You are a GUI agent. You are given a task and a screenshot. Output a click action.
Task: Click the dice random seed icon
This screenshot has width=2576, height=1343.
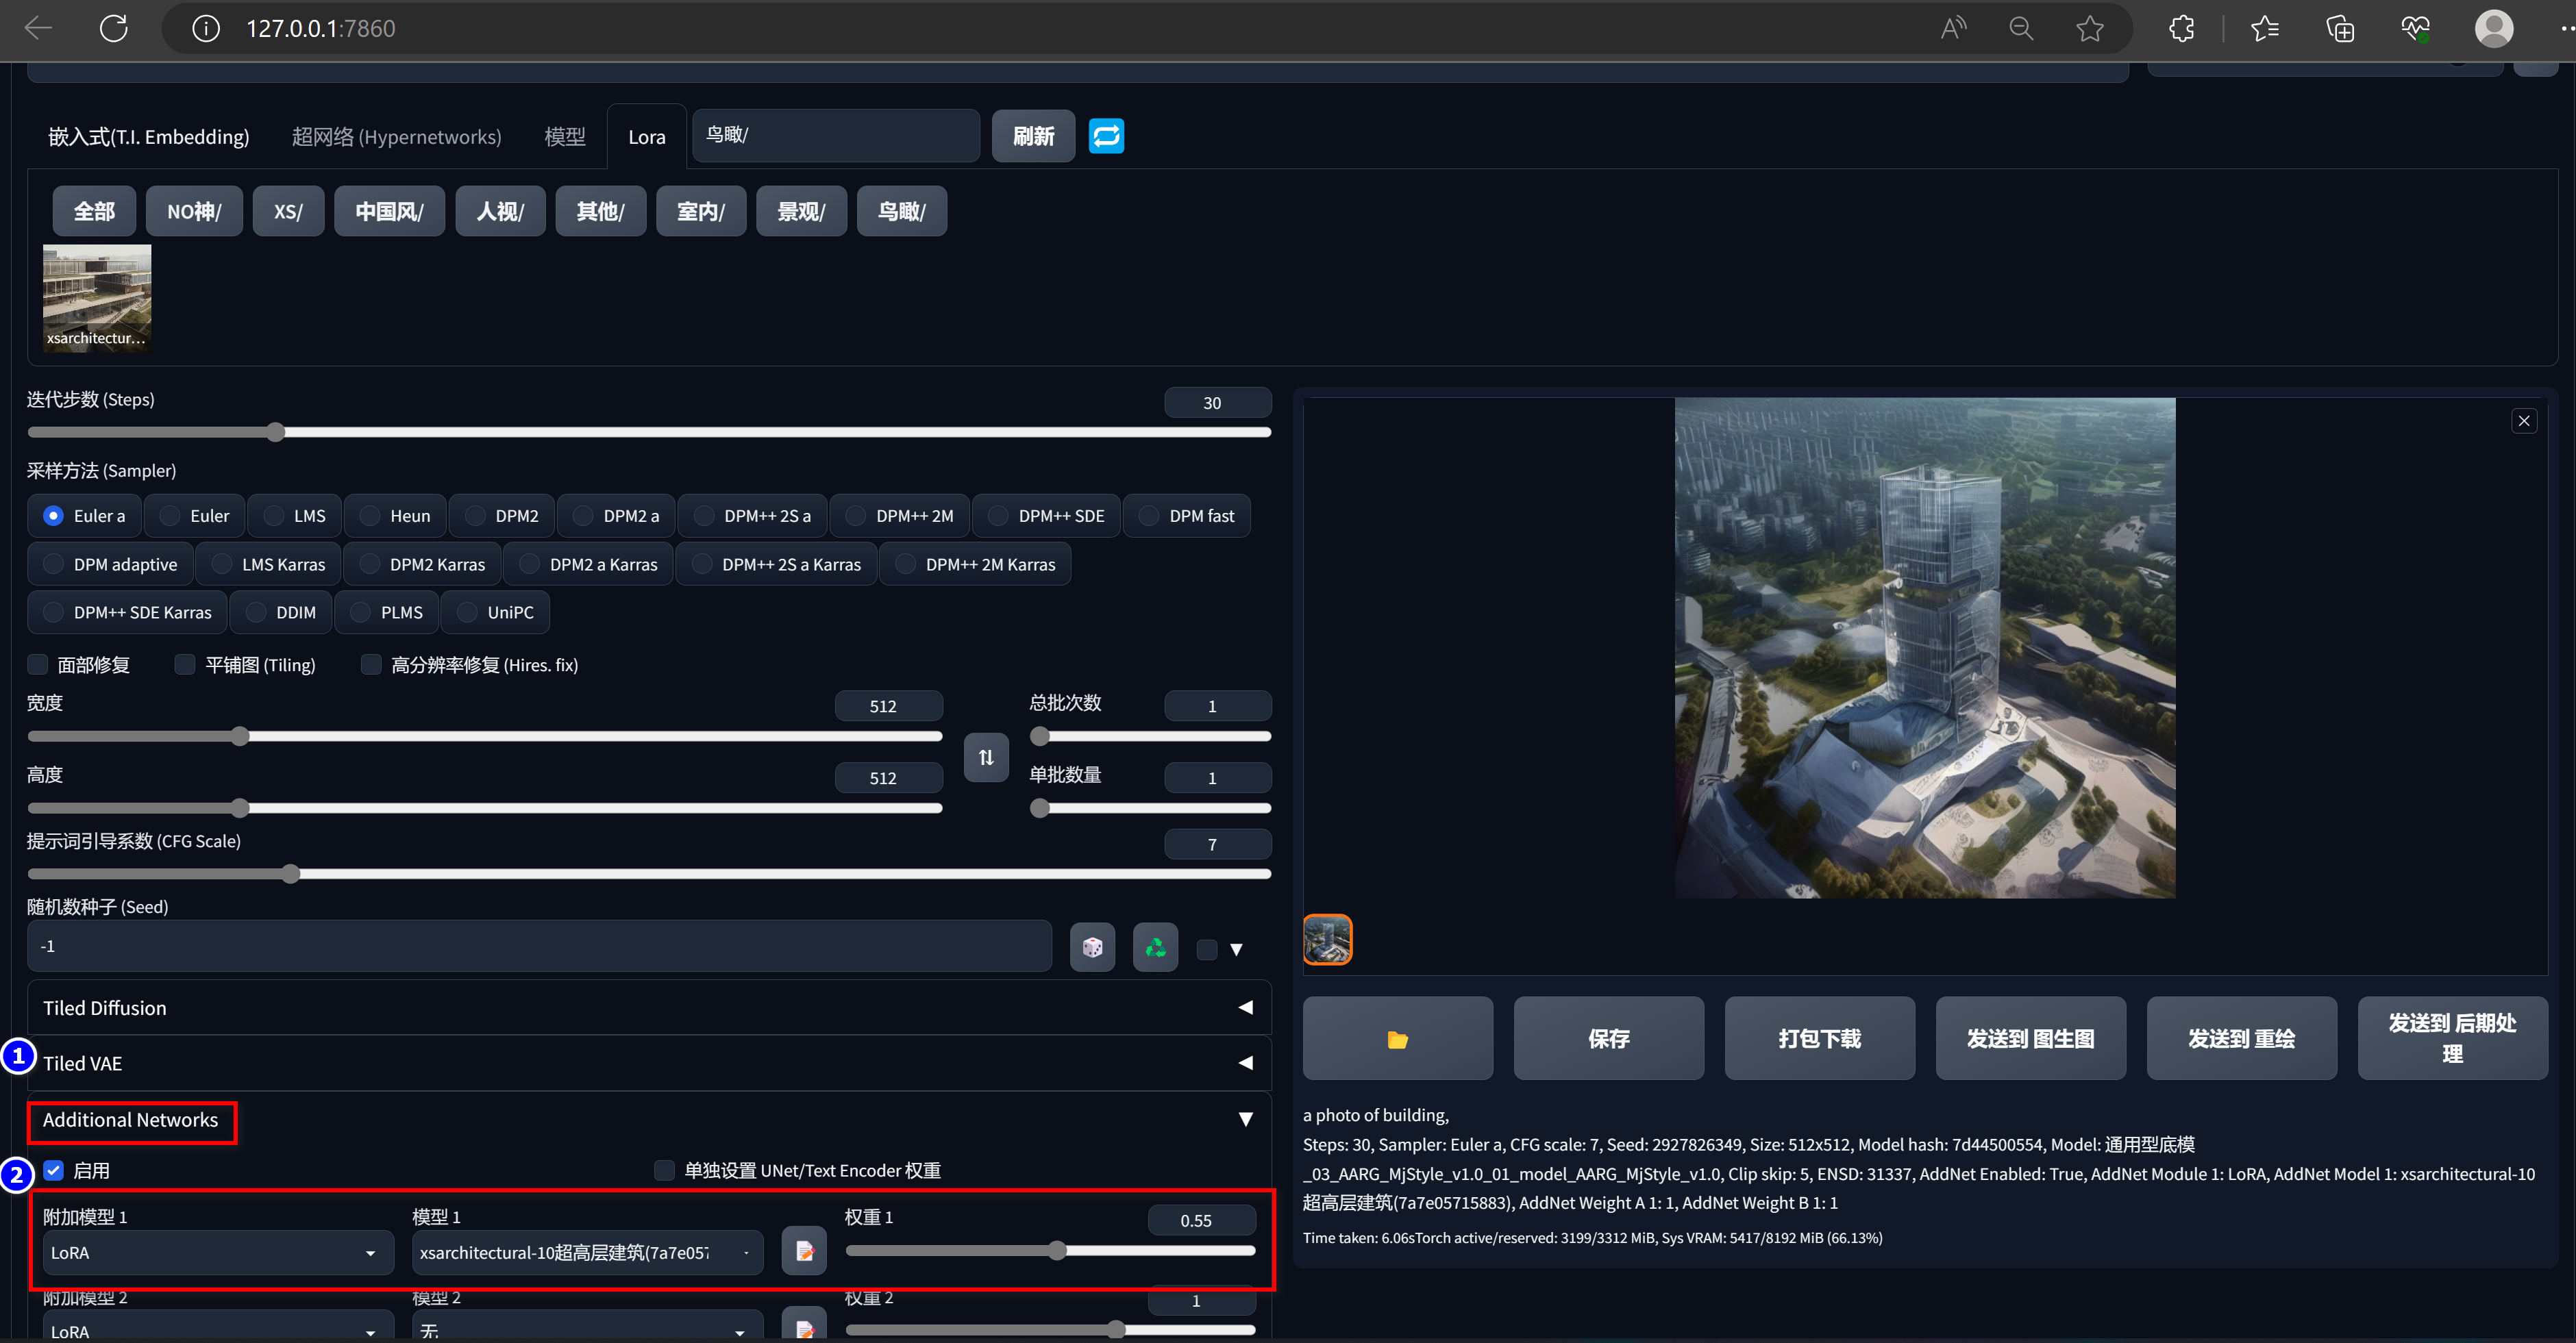pos(1092,947)
